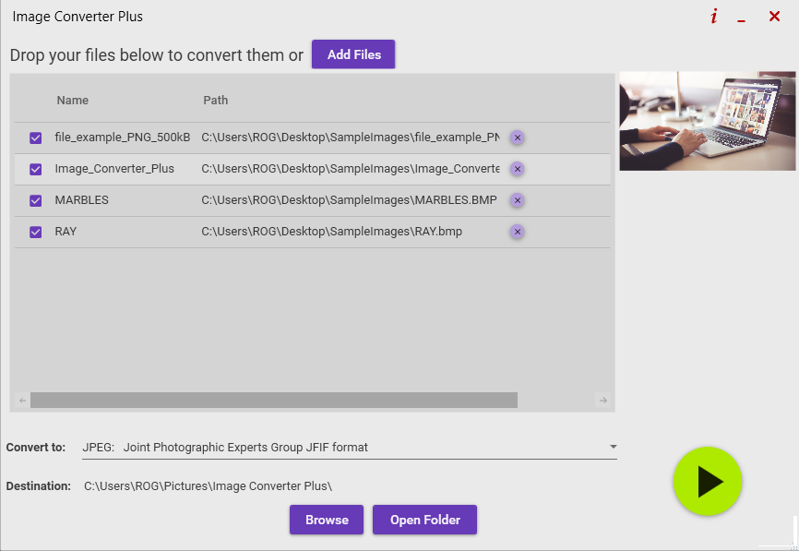This screenshot has width=799, height=551.
Task: Click the left scroll arrow icon
Action: 22,401
